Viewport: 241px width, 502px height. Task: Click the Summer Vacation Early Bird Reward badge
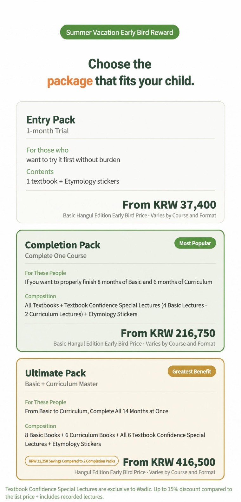tap(120, 32)
